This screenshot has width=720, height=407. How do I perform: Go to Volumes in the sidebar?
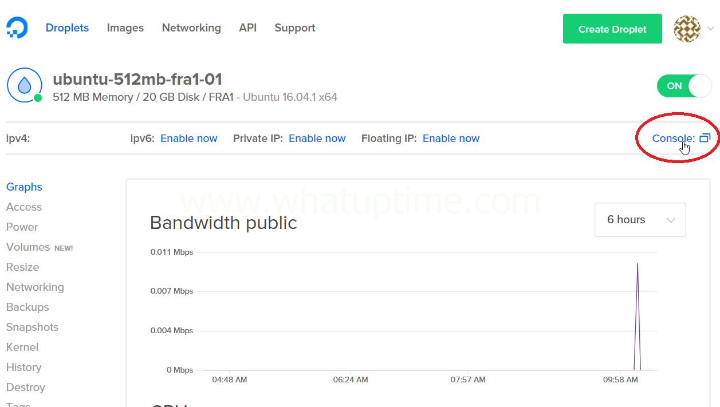[28, 247]
